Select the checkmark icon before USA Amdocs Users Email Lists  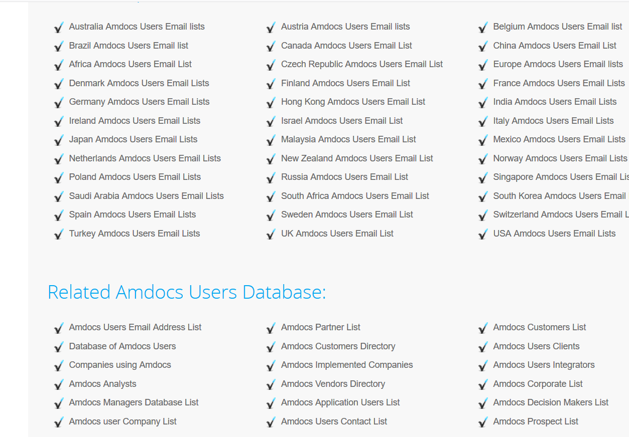tap(483, 234)
